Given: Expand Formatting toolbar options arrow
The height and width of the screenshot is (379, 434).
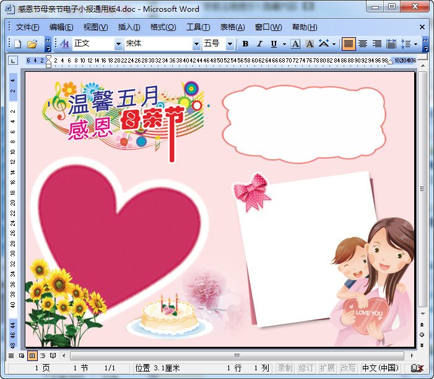Looking at the screenshot, I should (x=426, y=45).
